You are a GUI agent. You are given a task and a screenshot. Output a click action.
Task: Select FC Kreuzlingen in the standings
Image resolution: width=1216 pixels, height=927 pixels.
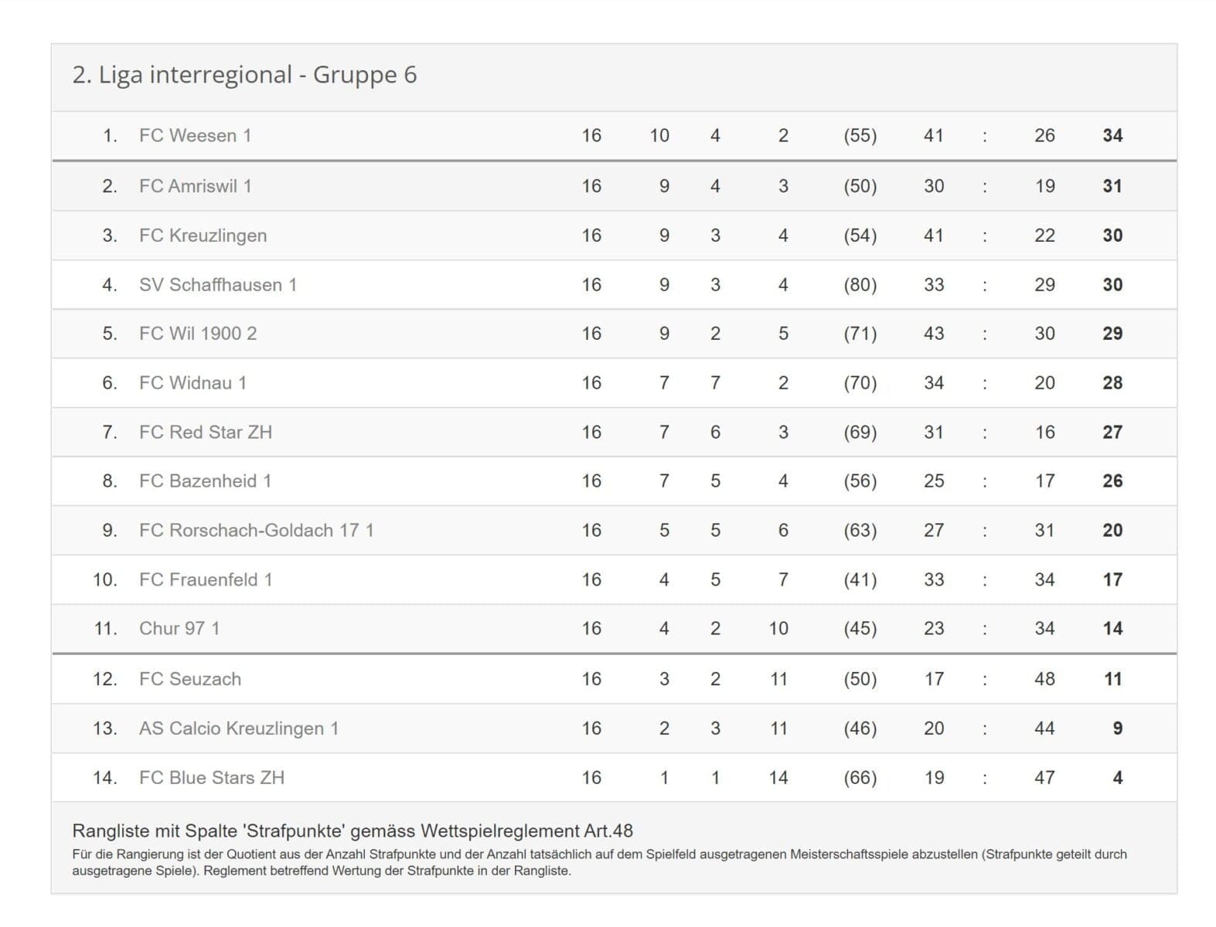pyautogui.click(x=203, y=236)
